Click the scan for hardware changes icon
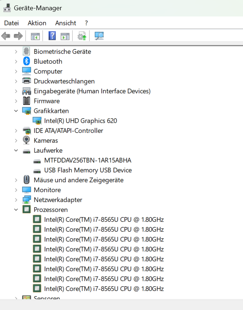The height and width of the screenshot is (310, 243). [x=99, y=36]
